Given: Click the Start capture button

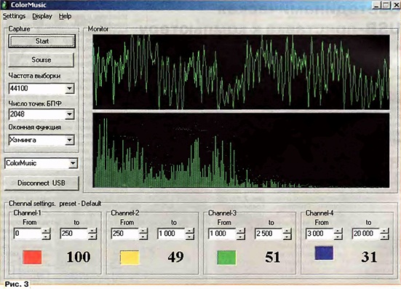Looking at the screenshot, I should click(x=42, y=41).
